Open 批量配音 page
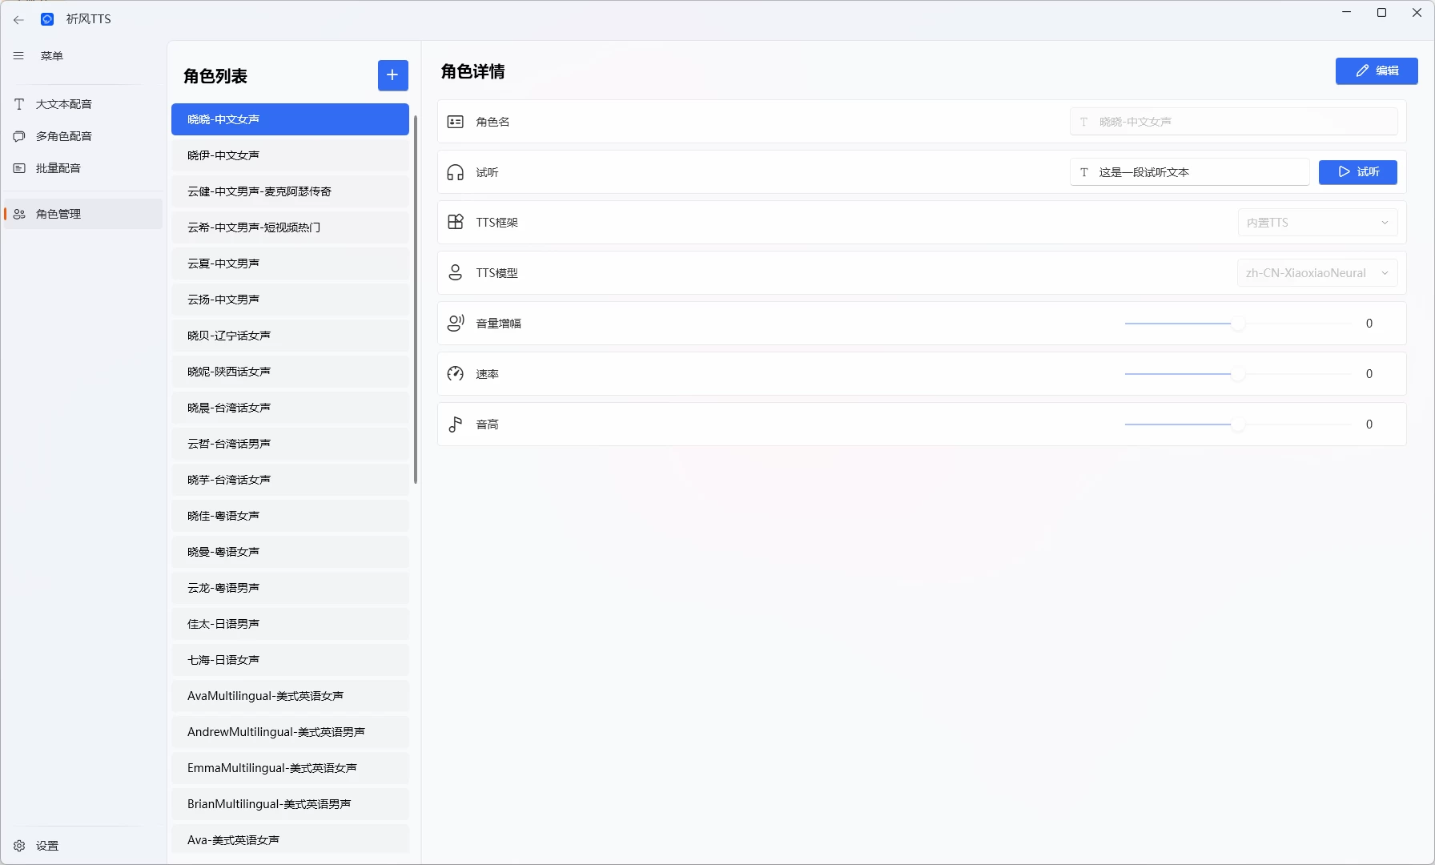 [x=83, y=168]
